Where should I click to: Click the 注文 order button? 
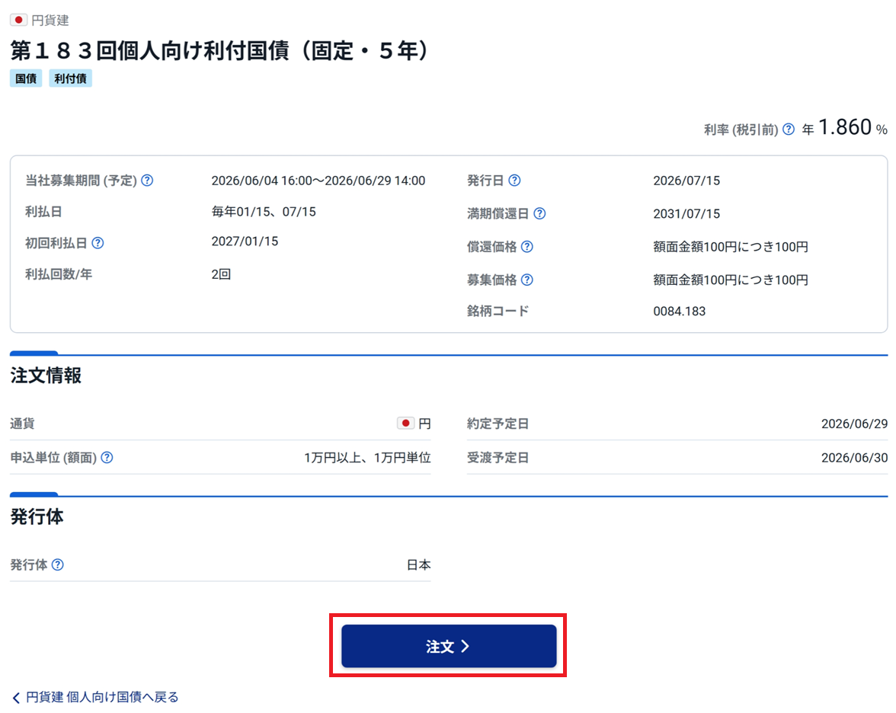coord(449,646)
